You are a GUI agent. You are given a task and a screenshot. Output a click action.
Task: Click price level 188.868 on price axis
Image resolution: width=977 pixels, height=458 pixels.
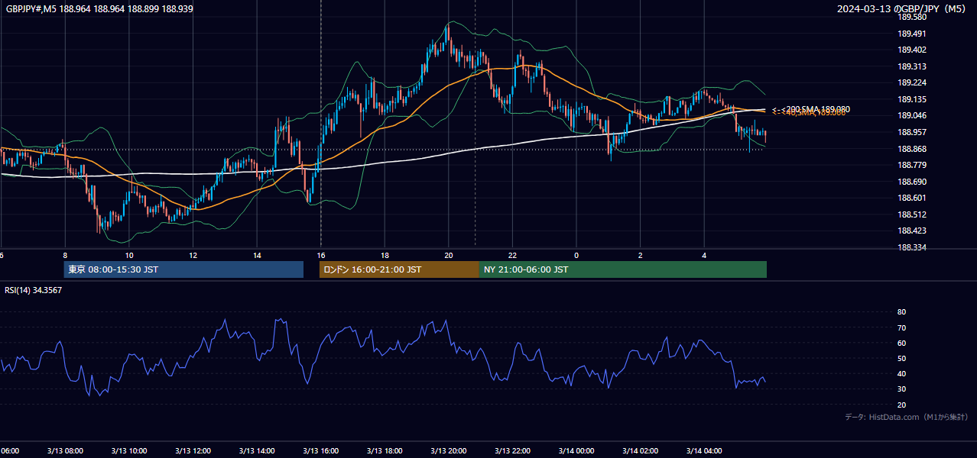click(x=912, y=149)
